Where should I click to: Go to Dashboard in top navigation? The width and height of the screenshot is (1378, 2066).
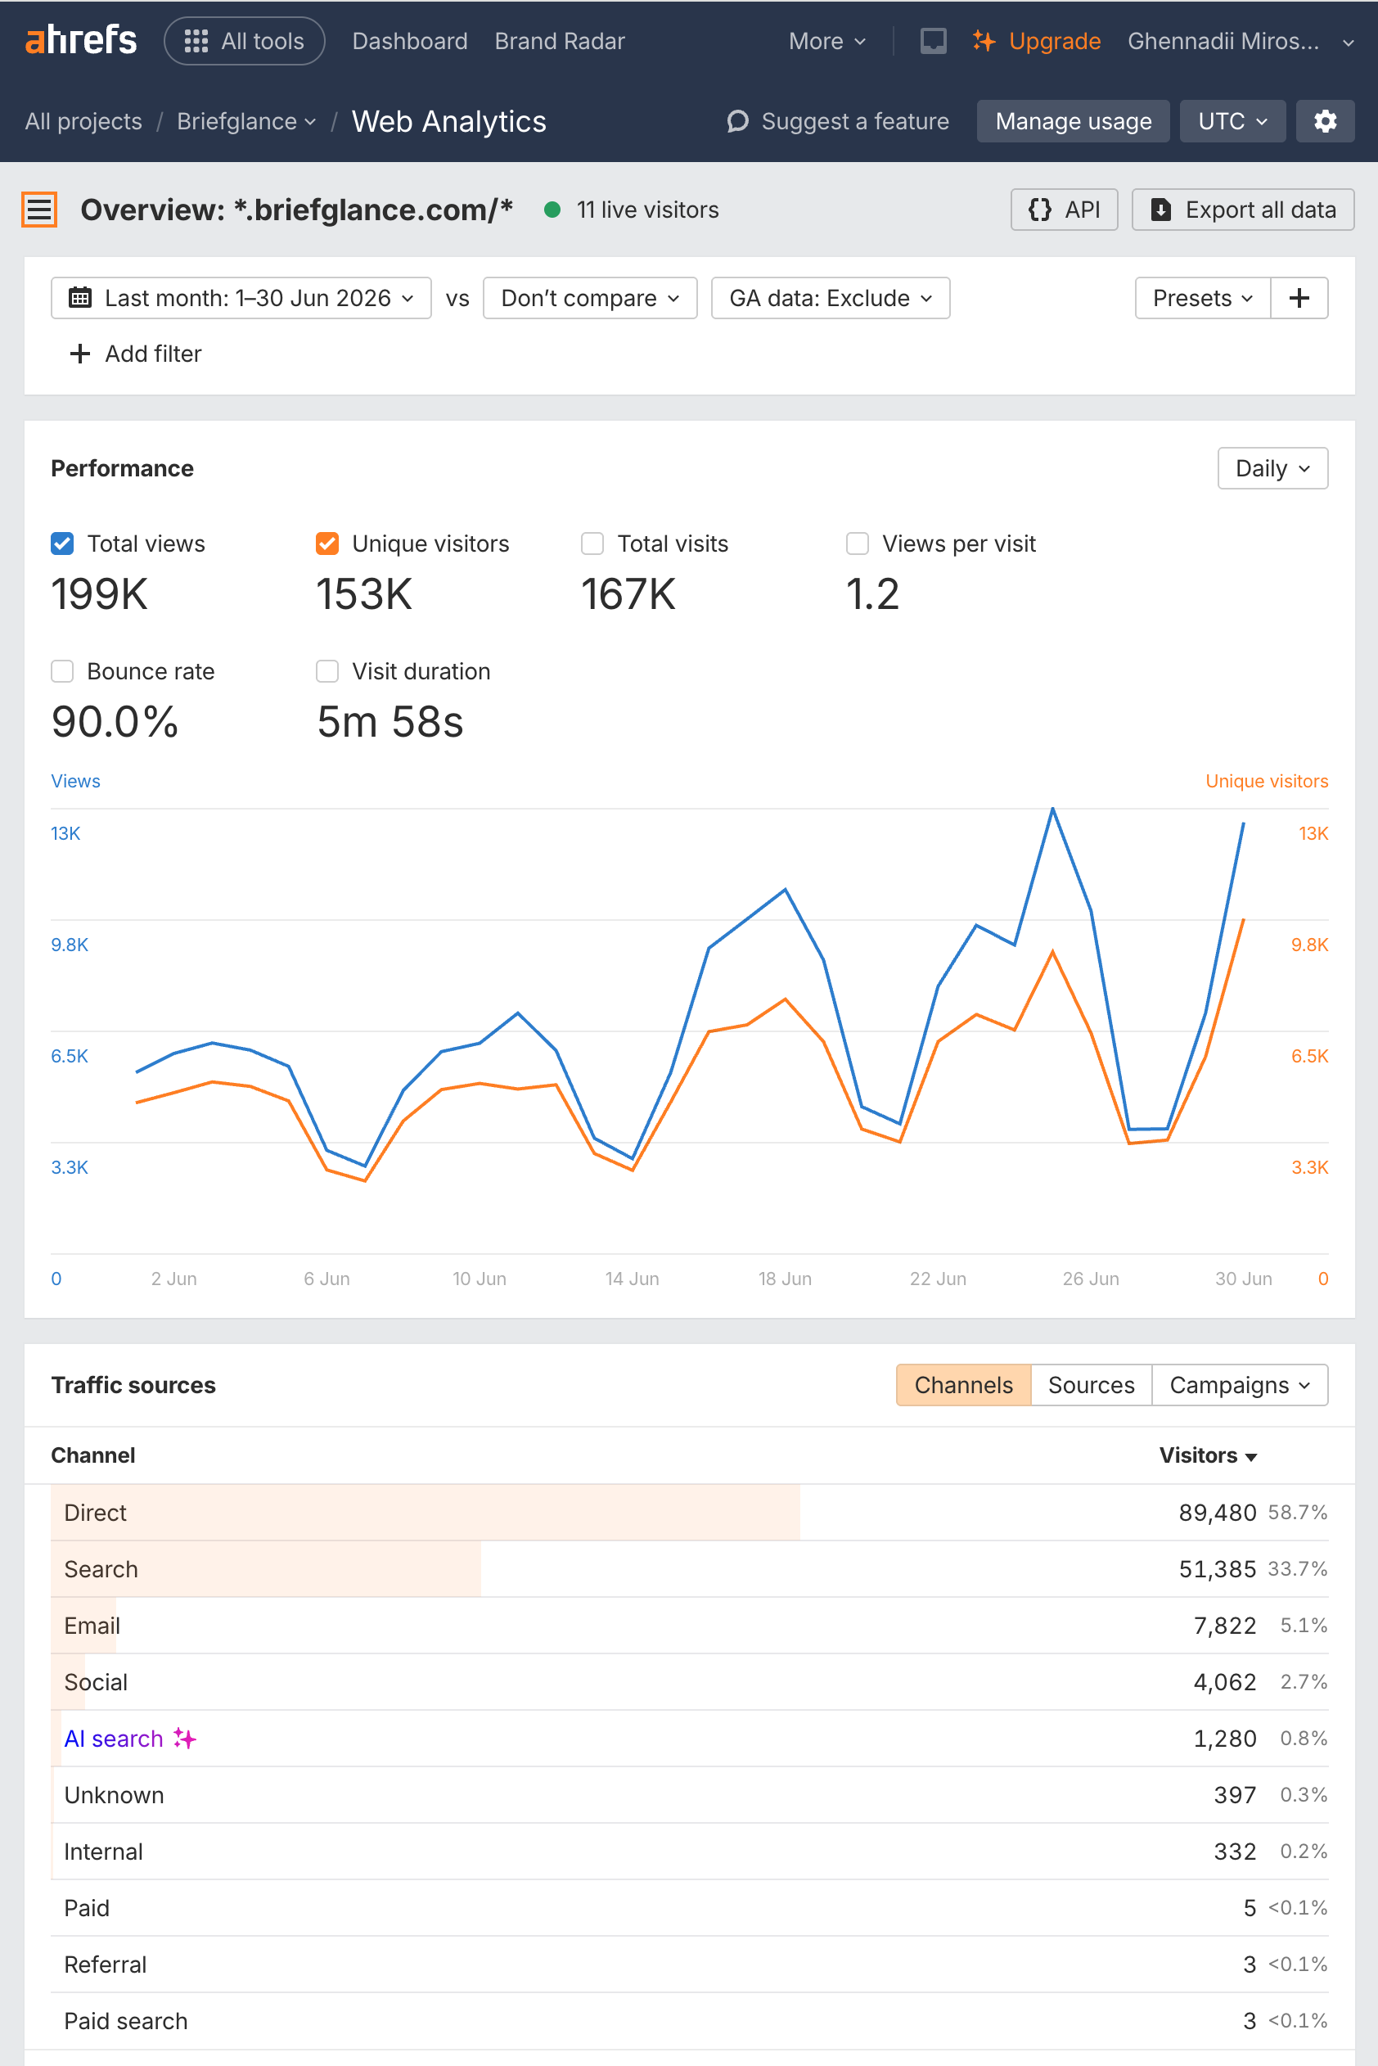[x=409, y=40]
